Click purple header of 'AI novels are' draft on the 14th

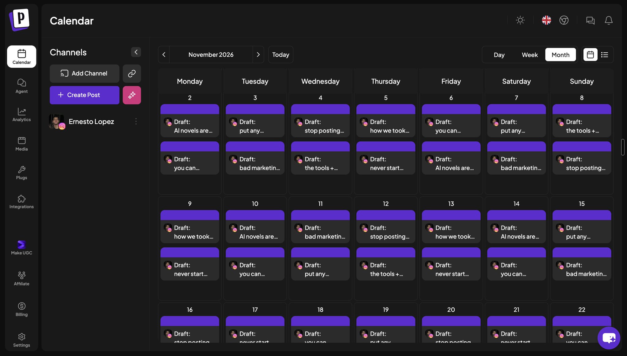(x=516, y=215)
